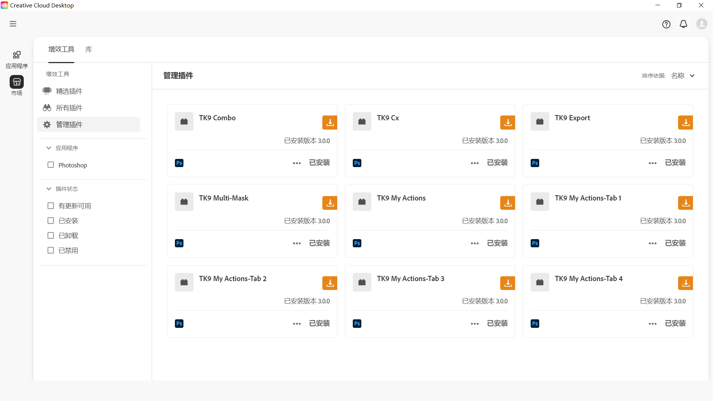Enable the 有更新可用 filter
Screen dimensions: 713x401
coord(51,205)
